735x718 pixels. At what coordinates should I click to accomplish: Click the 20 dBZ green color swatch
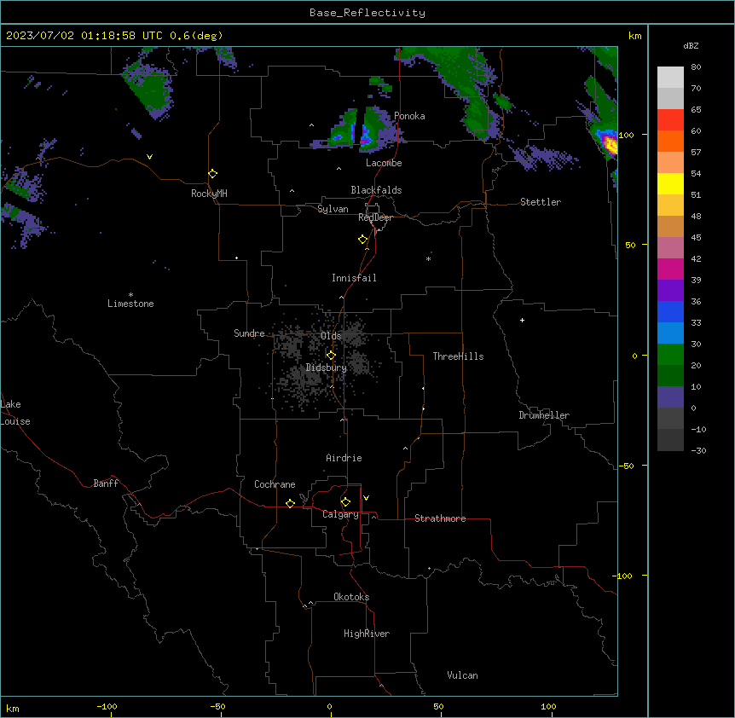click(670, 355)
